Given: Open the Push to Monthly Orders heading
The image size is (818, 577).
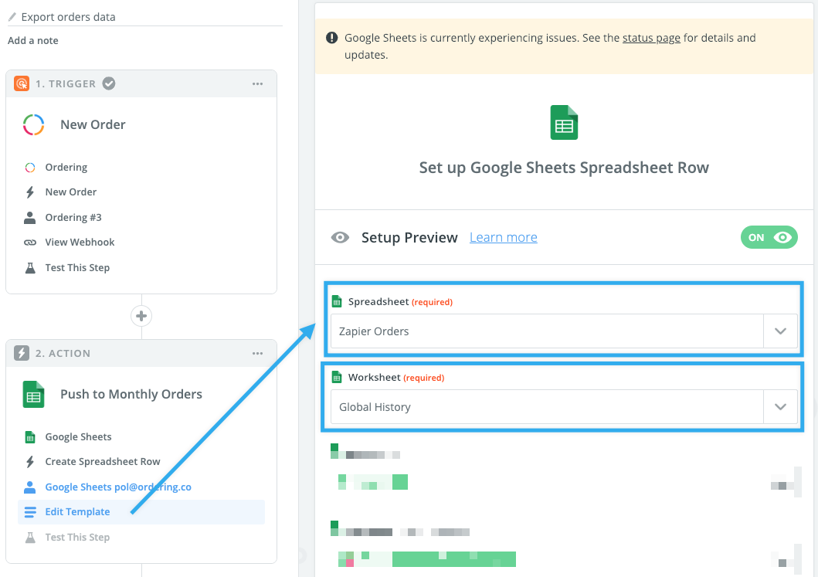Looking at the screenshot, I should pyautogui.click(x=131, y=395).
